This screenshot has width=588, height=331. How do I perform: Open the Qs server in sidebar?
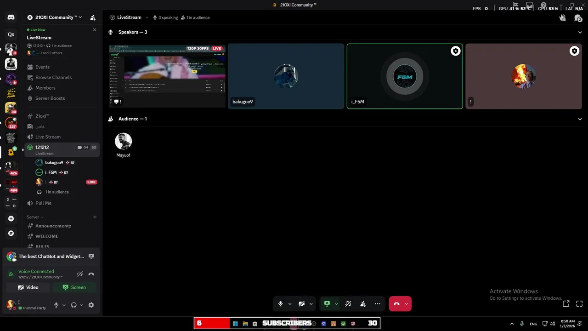[11, 34]
